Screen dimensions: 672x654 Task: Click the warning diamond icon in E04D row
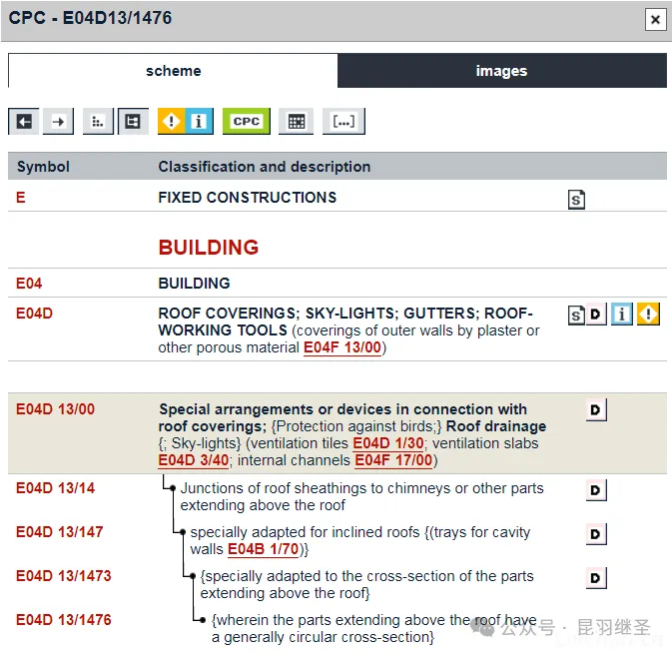tap(648, 315)
